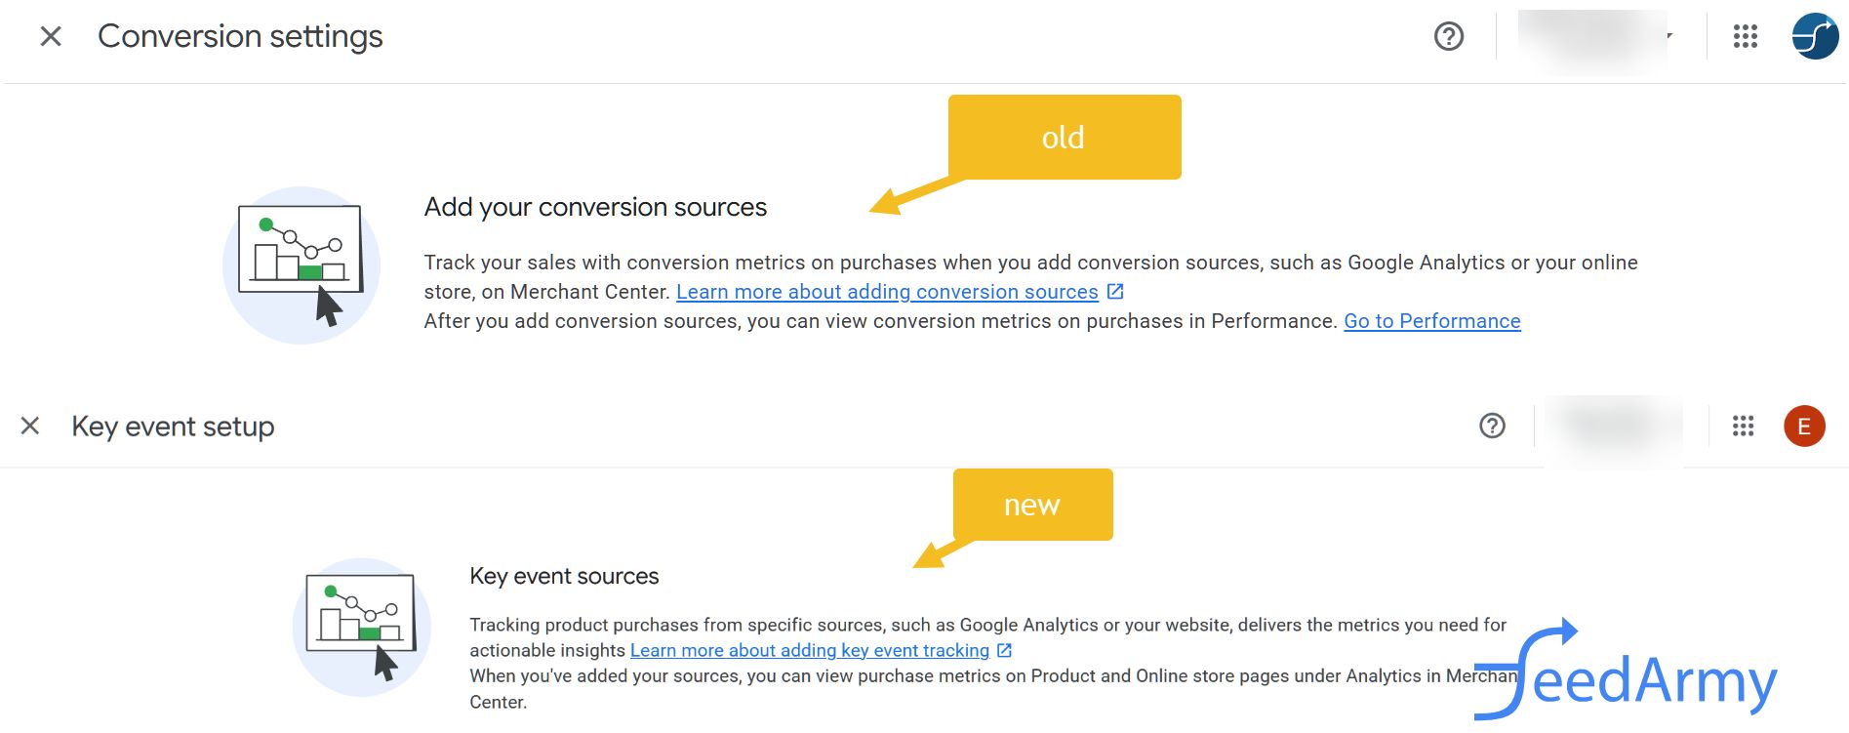Image resolution: width=1849 pixels, height=733 pixels.
Task: Click the blue profile avatar at top right
Action: (1815, 37)
